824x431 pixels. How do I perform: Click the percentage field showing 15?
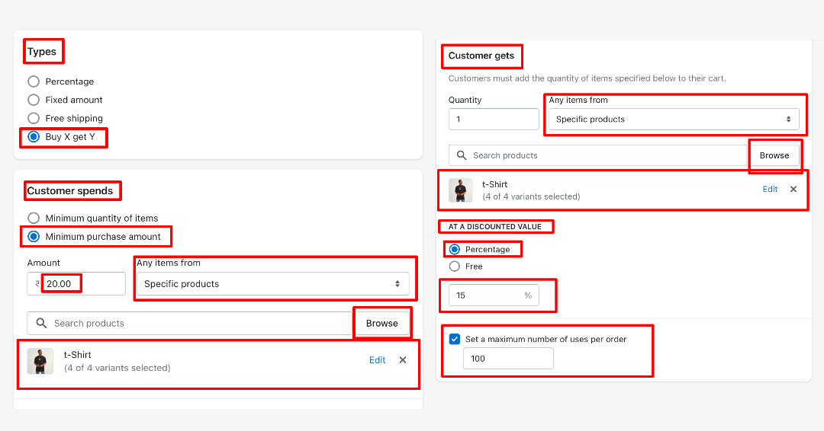click(494, 295)
